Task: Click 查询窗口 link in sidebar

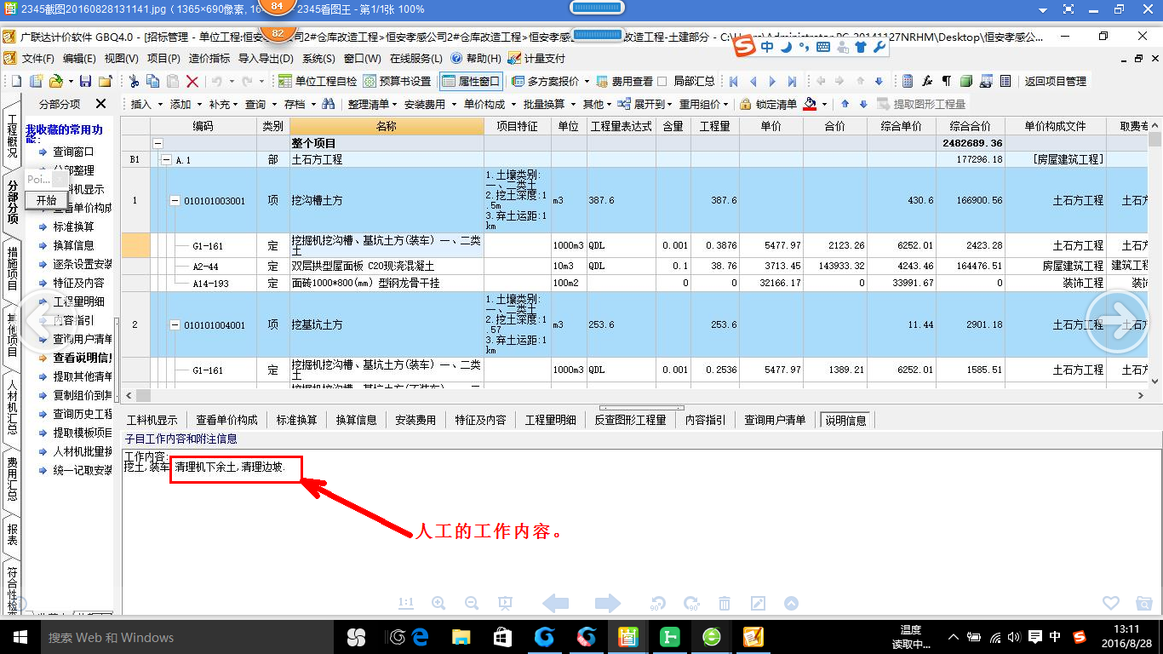Action: point(73,152)
